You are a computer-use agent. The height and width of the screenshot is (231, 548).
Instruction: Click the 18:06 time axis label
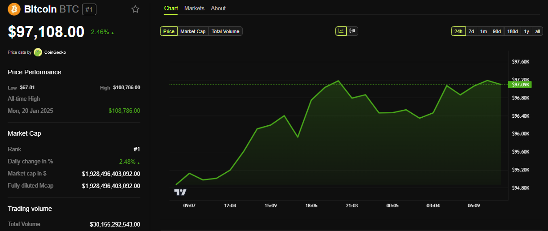click(x=311, y=205)
